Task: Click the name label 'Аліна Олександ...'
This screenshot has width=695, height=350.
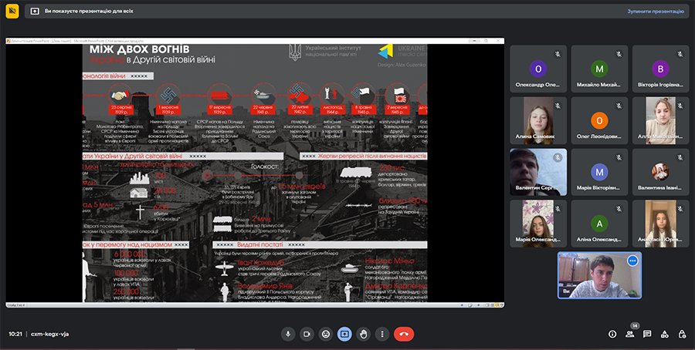Action: pos(599,240)
